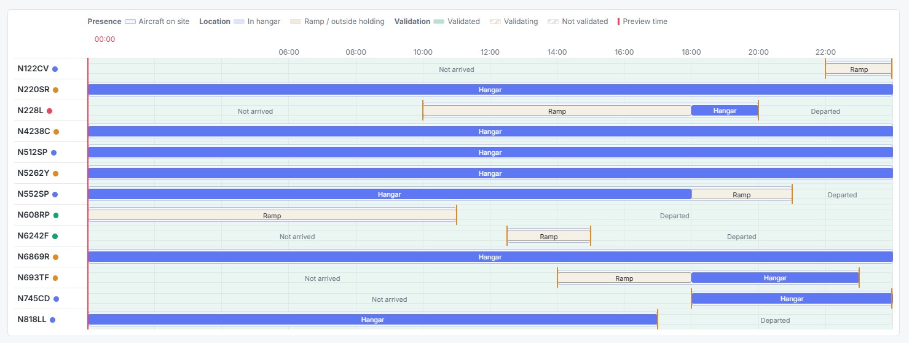
Task: Select the N512SP Hangar bar
Action: pyautogui.click(x=490, y=152)
